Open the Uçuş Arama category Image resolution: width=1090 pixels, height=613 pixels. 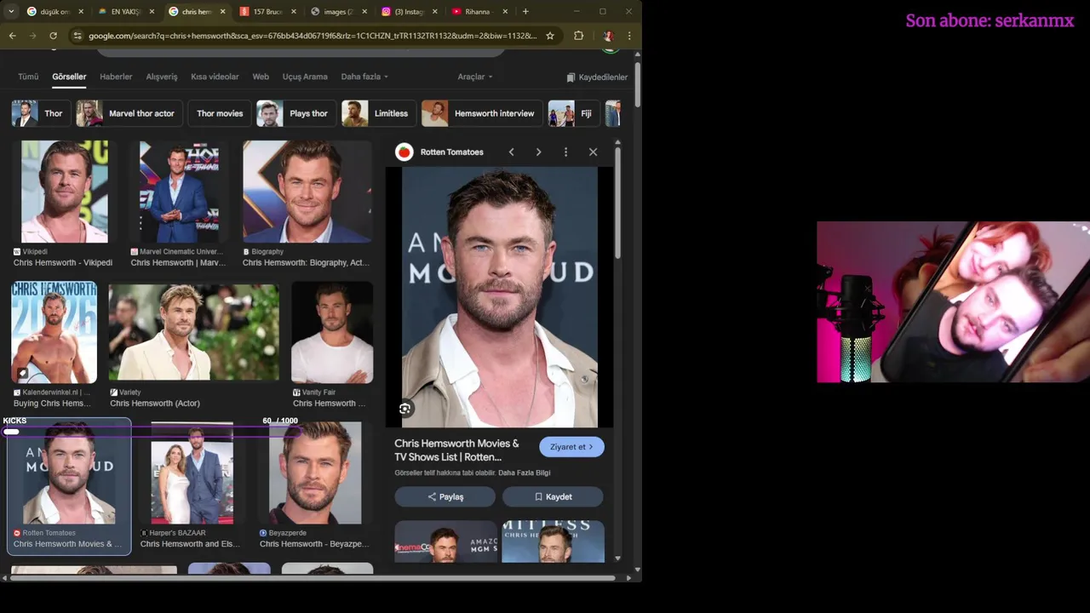pos(305,77)
